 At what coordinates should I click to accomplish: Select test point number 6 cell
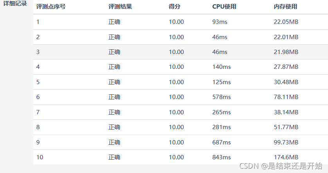click(38, 97)
